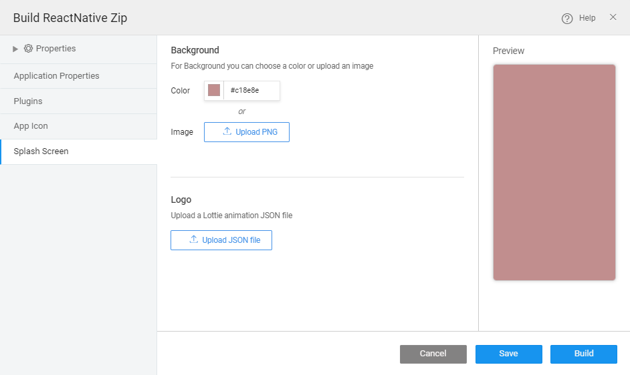The image size is (630, 375).
Task: Click the Properties gear icon
Action: (28, 49)
